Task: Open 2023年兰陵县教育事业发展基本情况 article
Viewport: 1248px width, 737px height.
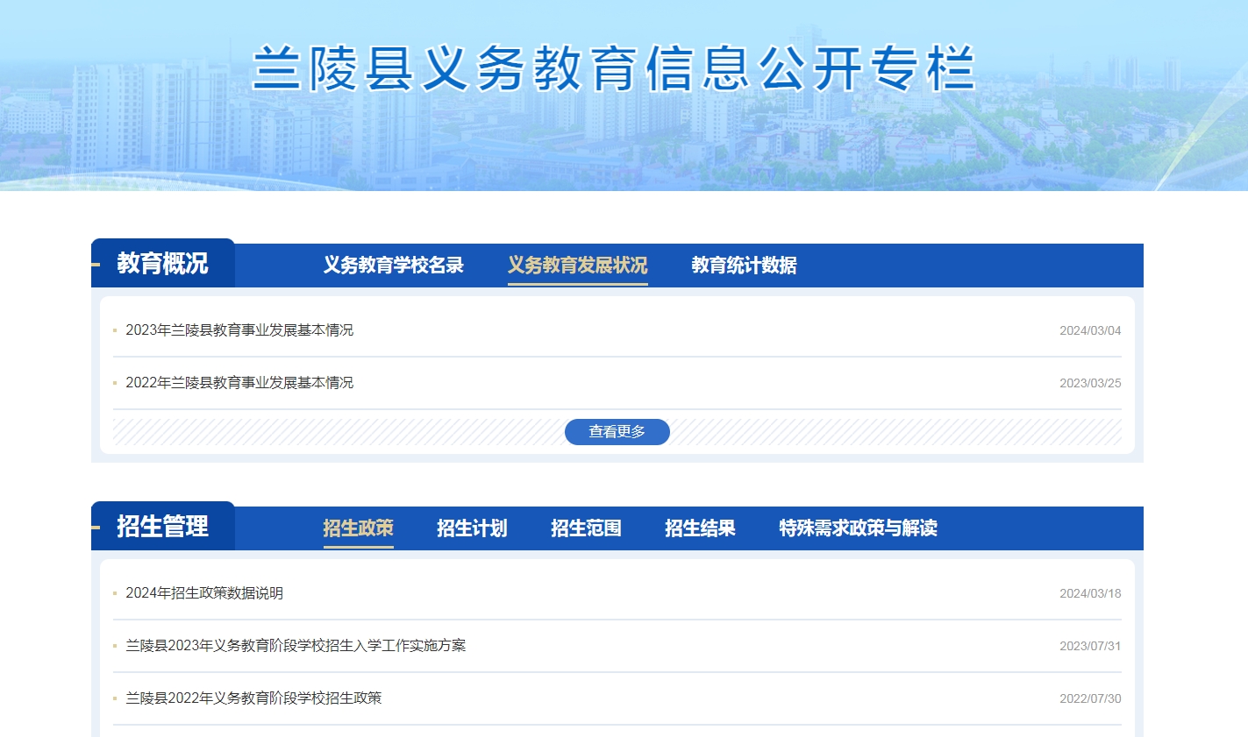Action: pyautogui.click(x=239, y=330)
